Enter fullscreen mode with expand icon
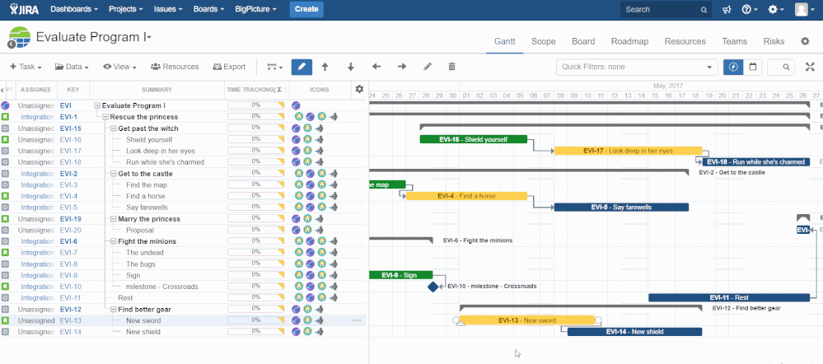Image resolution: width=823 pixels, height=364 pixels. [x=810, y=67]
